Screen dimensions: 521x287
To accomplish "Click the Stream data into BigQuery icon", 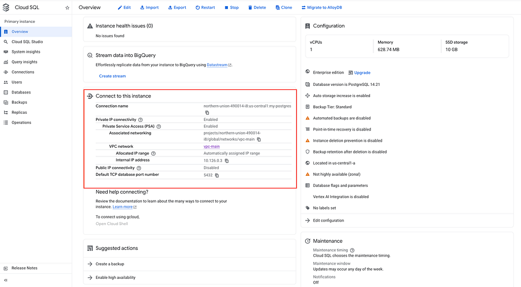I will (90, 55).
